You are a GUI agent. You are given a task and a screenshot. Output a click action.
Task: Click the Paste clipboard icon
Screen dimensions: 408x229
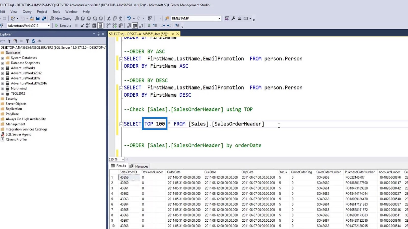tap(121, 18)
